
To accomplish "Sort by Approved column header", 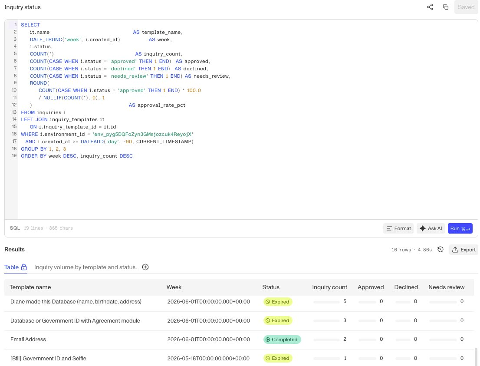I will [370, 287].
